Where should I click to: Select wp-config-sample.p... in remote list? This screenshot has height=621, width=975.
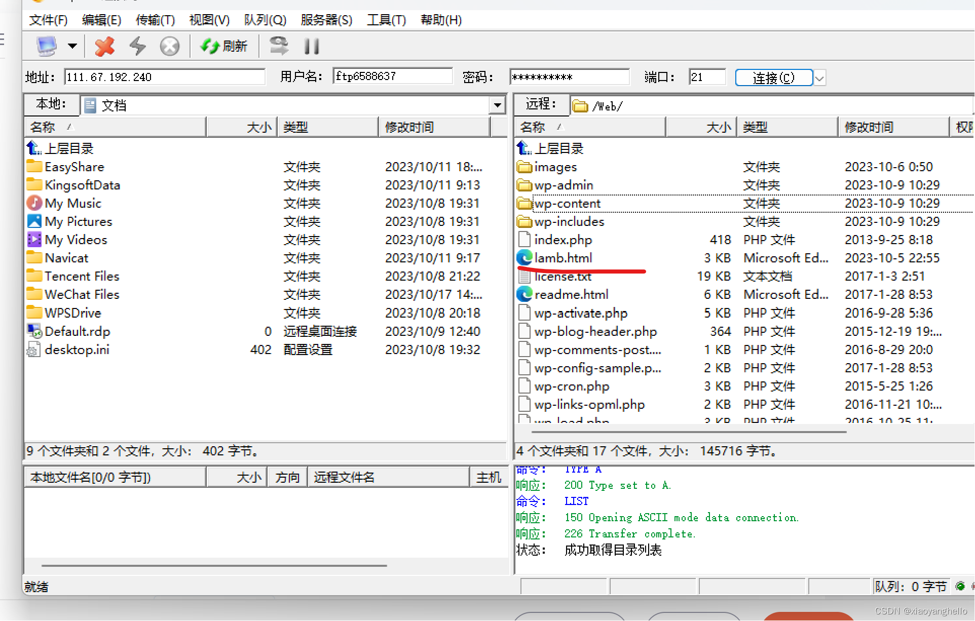[x=597, y=368]
